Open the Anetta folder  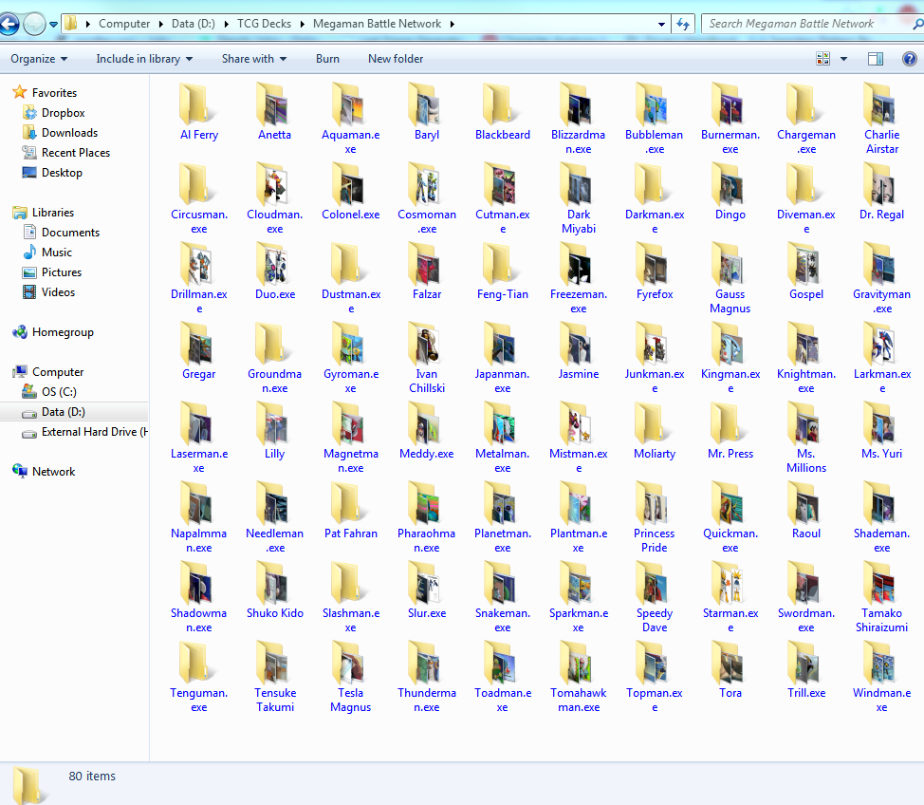274,112
